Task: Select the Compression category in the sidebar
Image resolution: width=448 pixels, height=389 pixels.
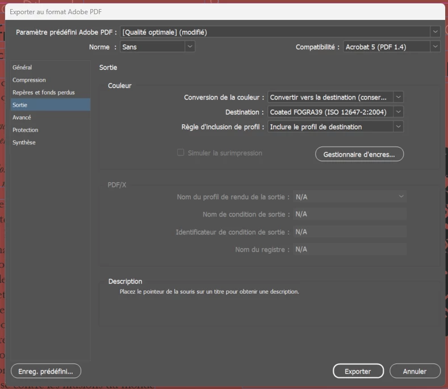Action: (x=51, y=80)
